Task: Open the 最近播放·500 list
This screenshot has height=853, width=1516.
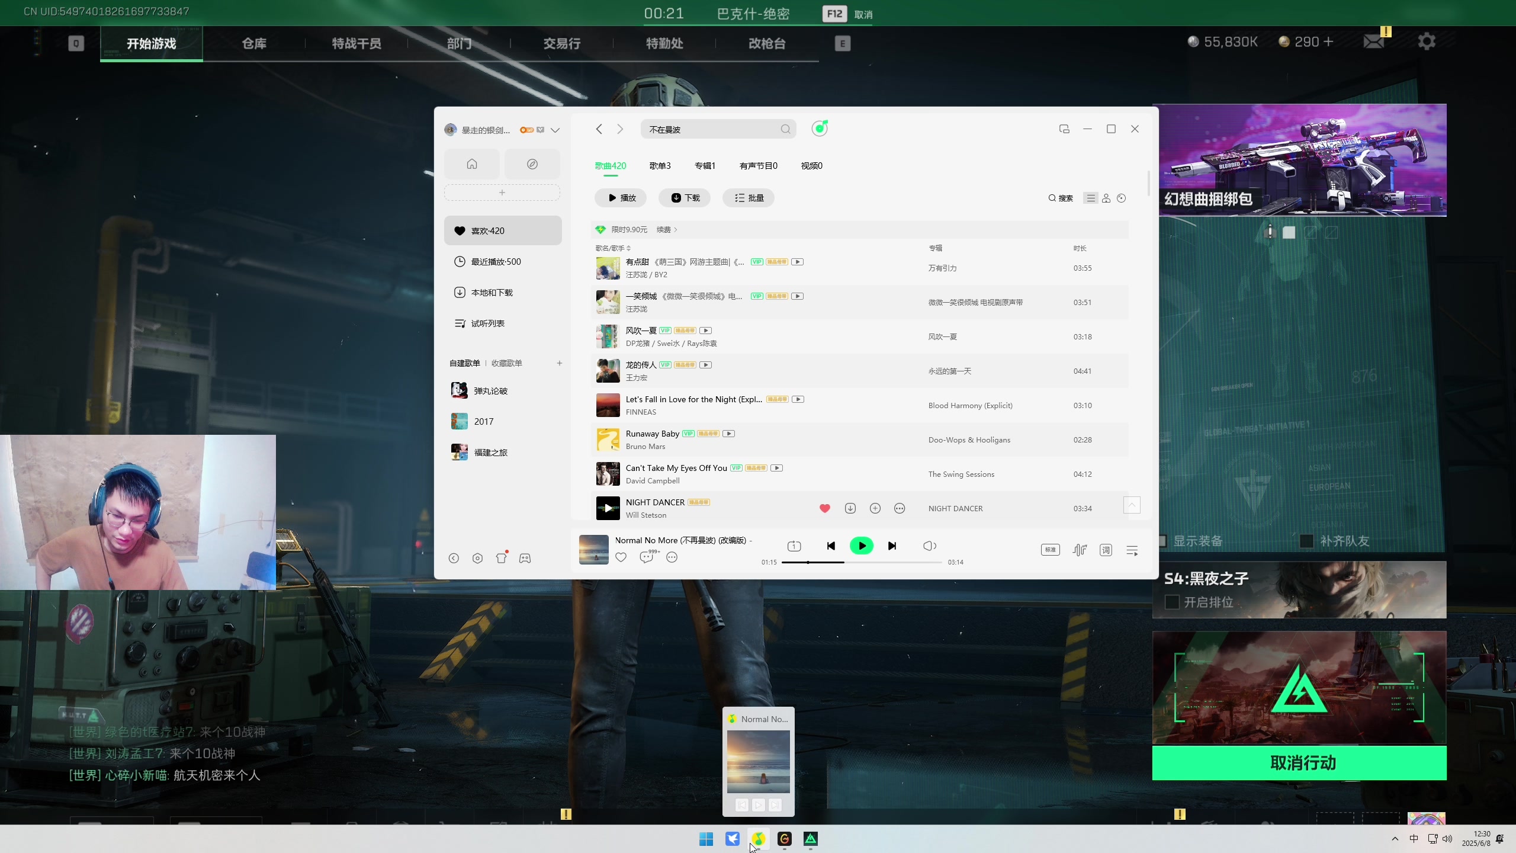Action: pos(503,262)
